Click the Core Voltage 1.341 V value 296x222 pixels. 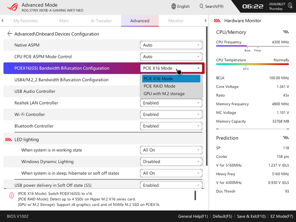tap(283, 86)
